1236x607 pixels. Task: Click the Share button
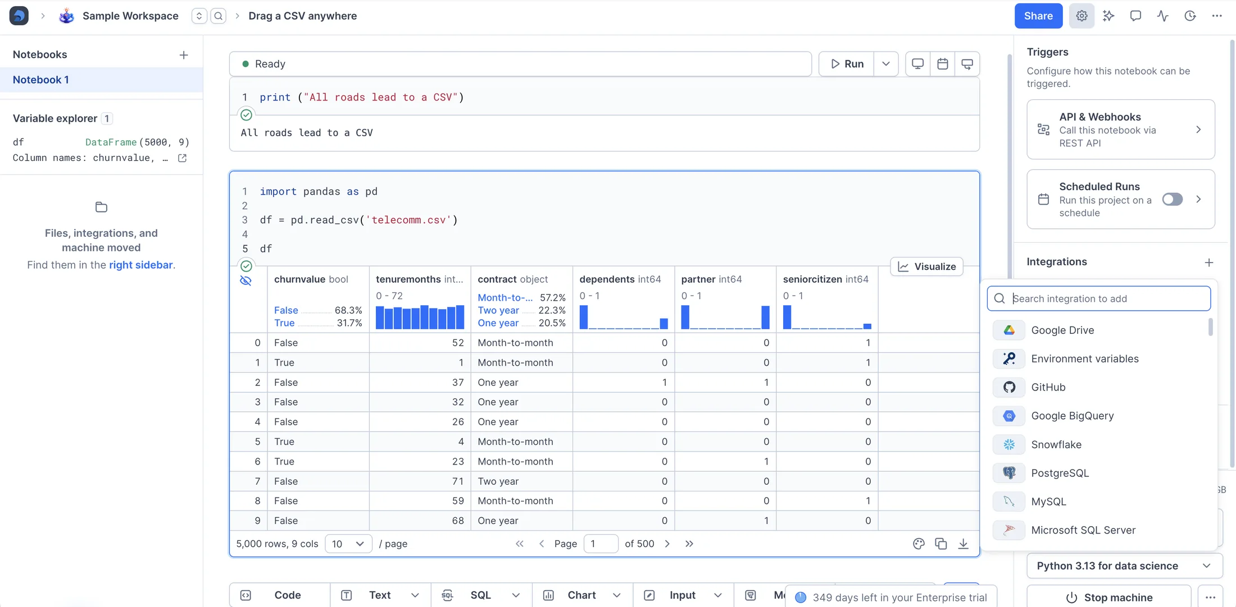(1038, 16)
